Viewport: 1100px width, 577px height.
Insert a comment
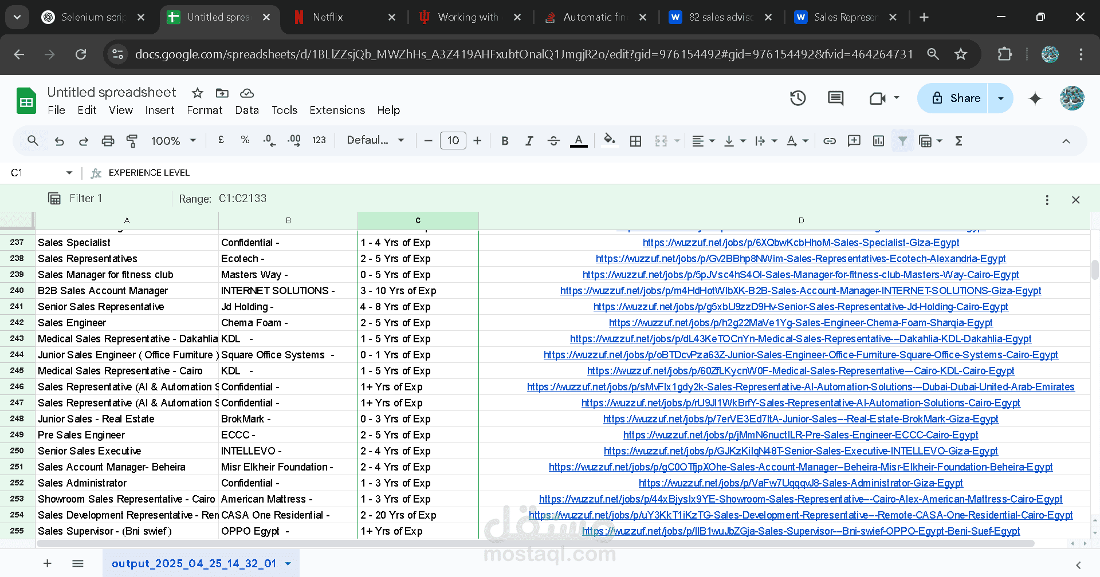click(854, 141)
